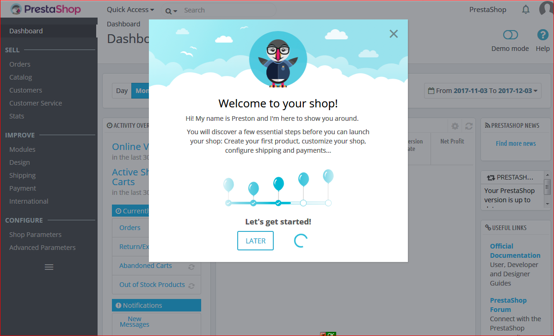554x336 pixels.
Task: Open the Official Documentation link
Action: pos(515,251)
